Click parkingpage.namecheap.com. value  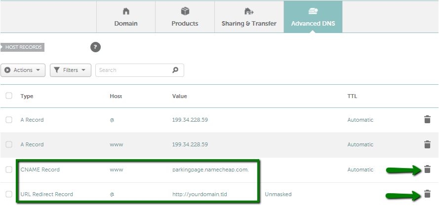click(210, 170)
